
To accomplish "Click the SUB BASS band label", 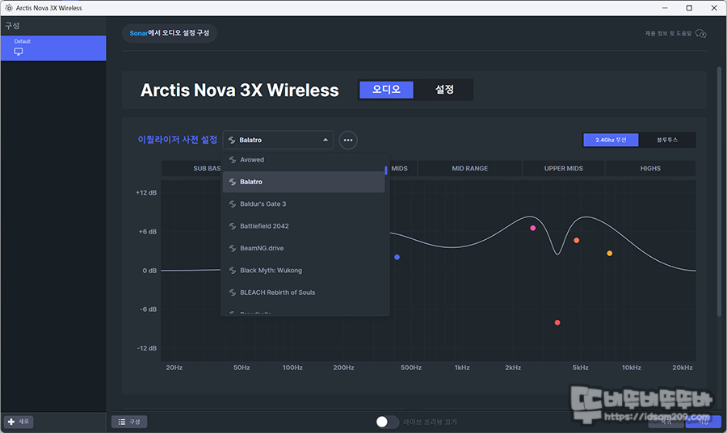I will (207, 168).
